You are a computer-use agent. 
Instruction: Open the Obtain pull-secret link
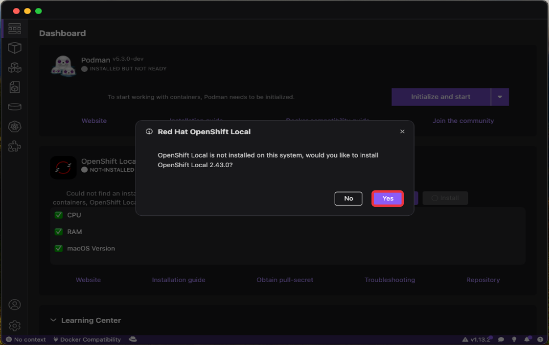pos(285,280)
